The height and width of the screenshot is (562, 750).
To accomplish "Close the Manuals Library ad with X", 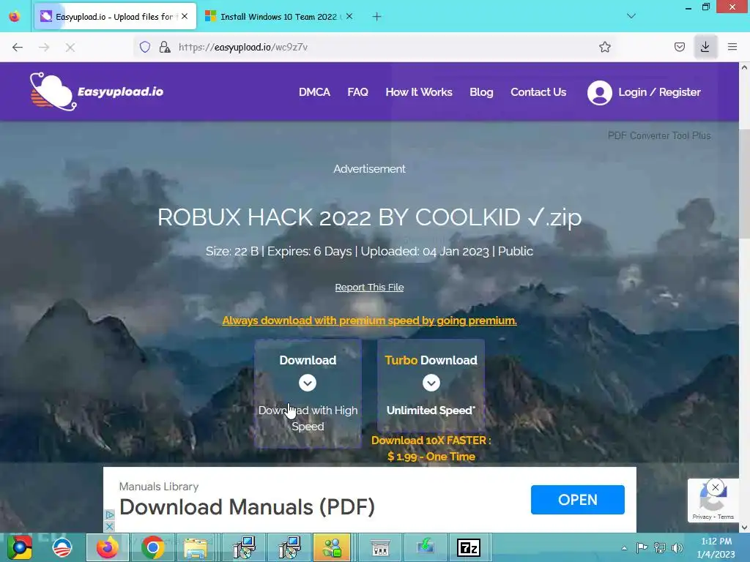I will 110,526.
